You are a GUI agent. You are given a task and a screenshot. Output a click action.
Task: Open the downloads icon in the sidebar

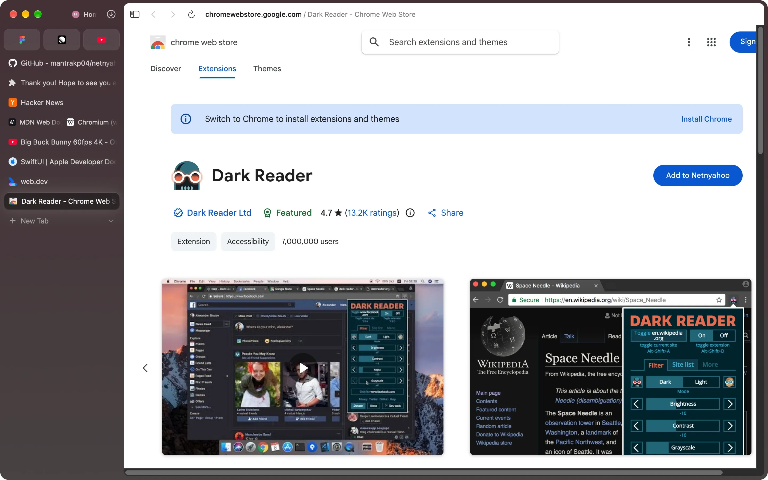pyautogui.click(x=111, y=14)
